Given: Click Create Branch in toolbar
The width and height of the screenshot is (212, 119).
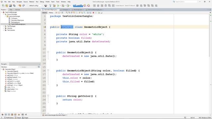Looking at the screenshot, I should pyautogui.click(x=120, y=6).
